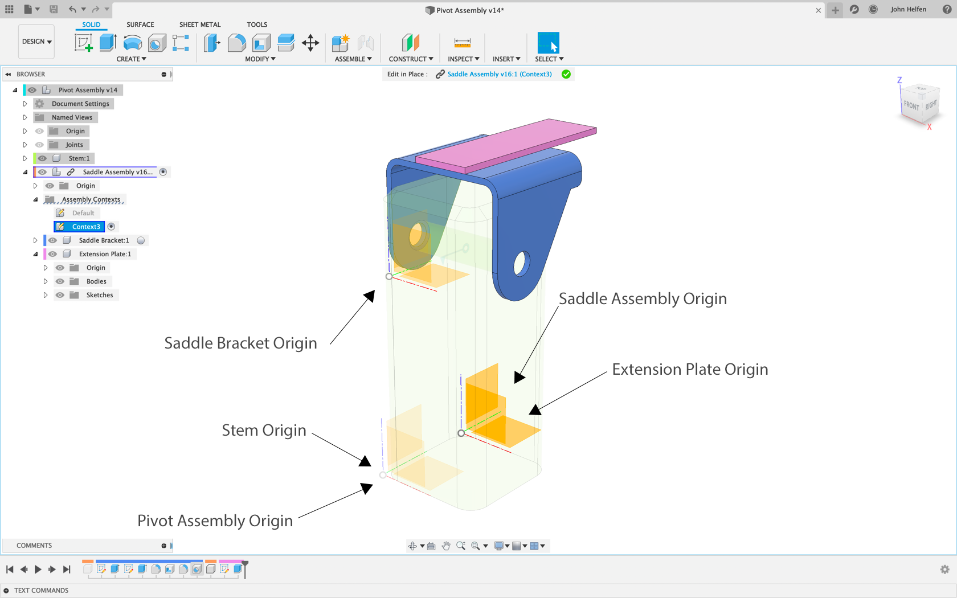Open the DESIGN workspace dropdown
957x598 pixels.
pos(36,42)
